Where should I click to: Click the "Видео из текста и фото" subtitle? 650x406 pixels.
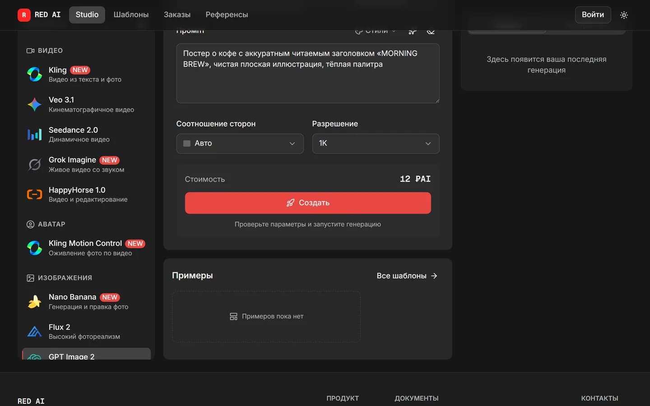tap(85, 79)
